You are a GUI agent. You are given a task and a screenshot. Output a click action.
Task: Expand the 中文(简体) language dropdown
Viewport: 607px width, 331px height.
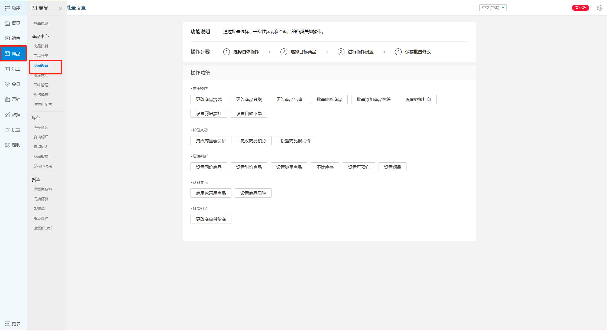click(493, 8)
